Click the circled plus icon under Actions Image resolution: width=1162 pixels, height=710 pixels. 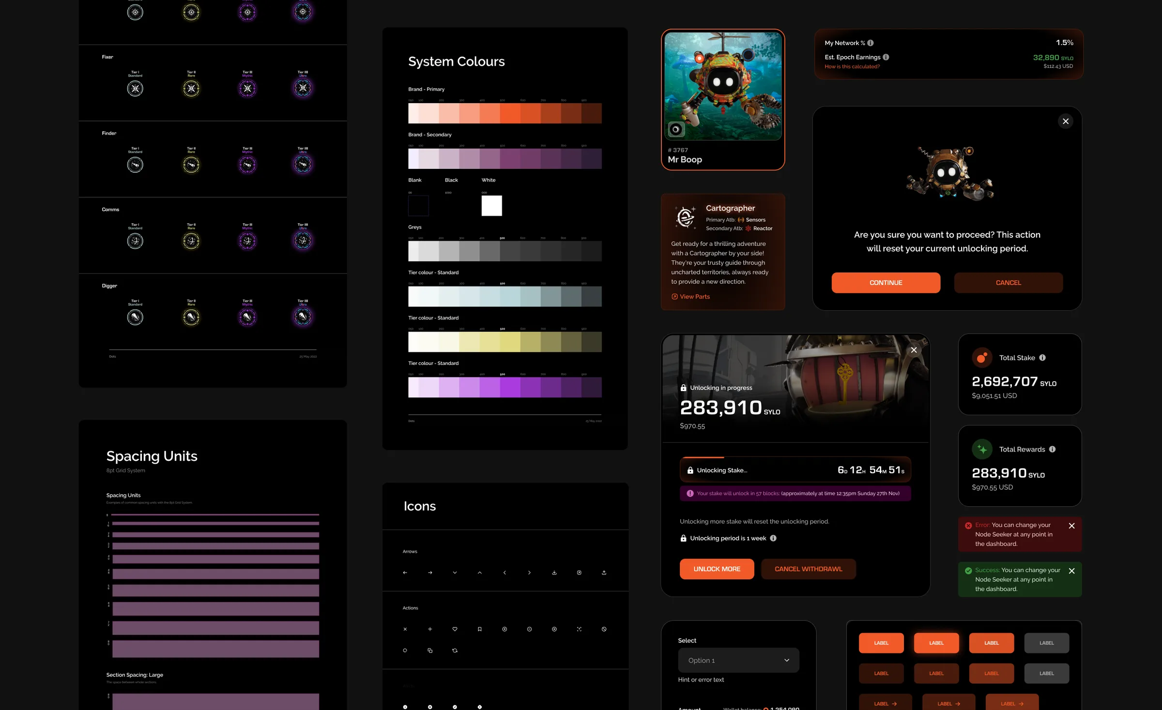point(505,629)
